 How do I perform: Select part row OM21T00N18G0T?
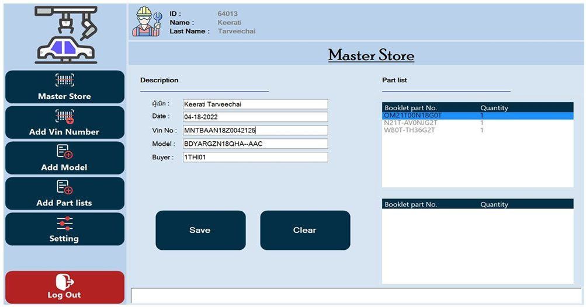tap(477, 116)
